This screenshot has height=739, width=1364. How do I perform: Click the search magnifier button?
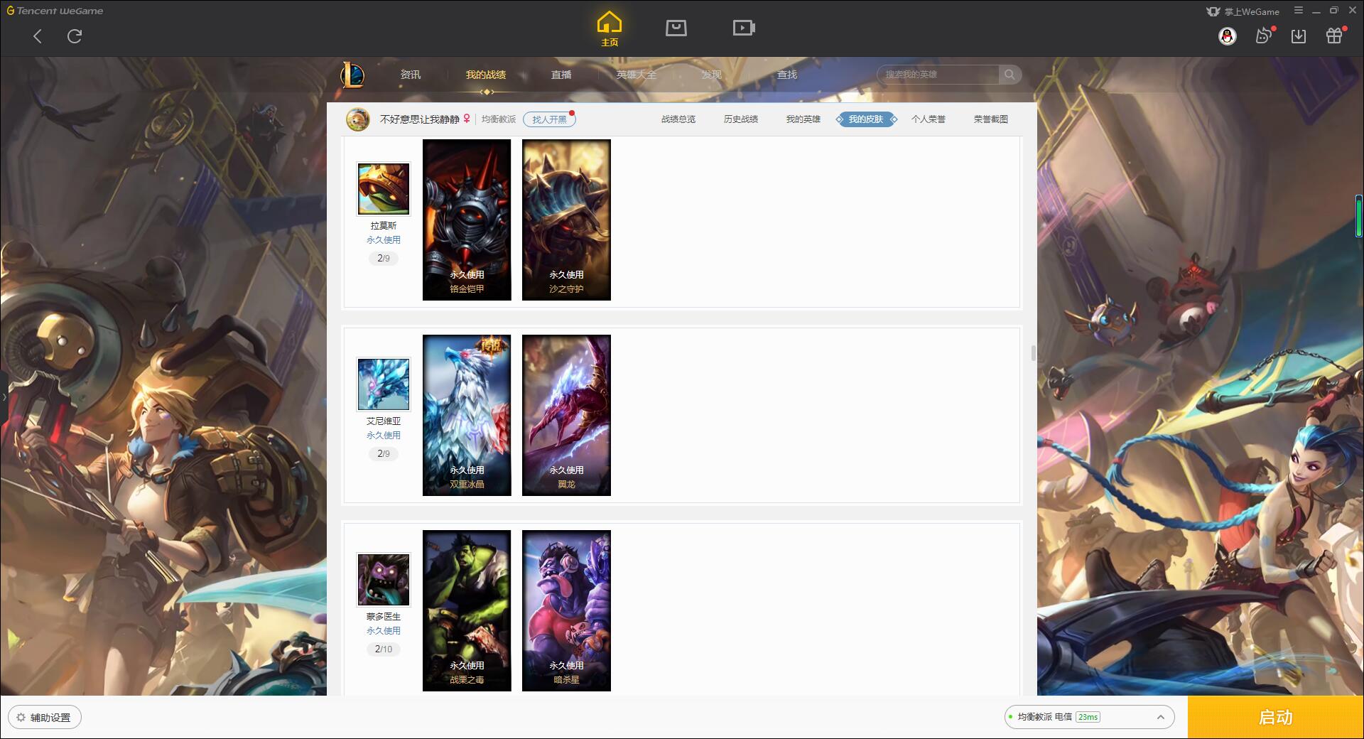pyautogui.click(x=1010, y=75)
